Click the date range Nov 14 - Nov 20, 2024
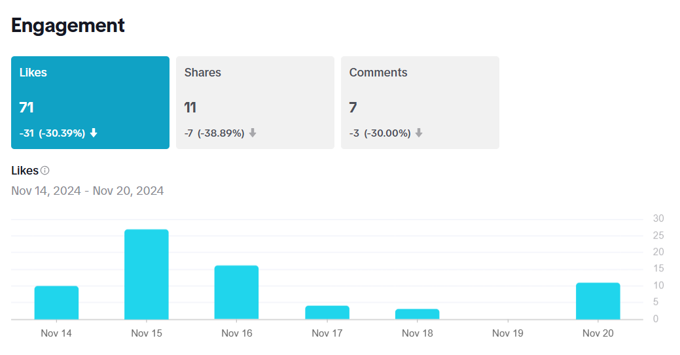Image resolution: width=680 pixels, height=355 pixels. coord(88,191)
